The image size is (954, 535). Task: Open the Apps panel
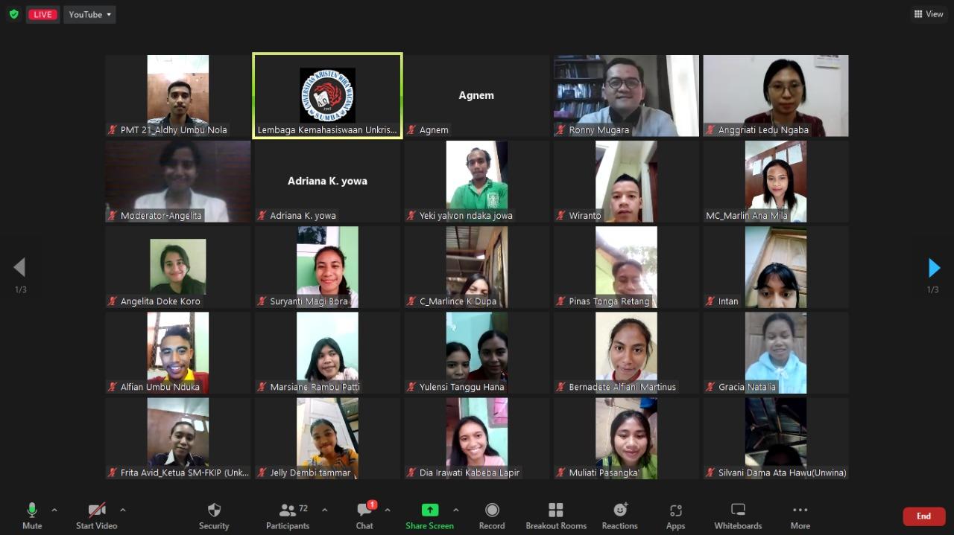[675, 516]
